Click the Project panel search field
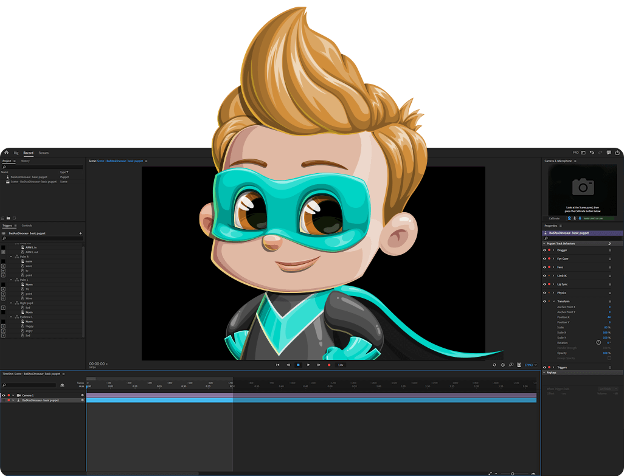 tap(43, 167)
